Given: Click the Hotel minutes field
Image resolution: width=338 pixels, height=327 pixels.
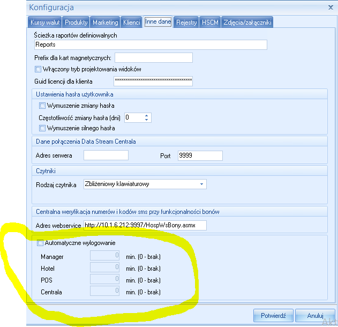Looking at the screenshot, I should click(104, 267).
